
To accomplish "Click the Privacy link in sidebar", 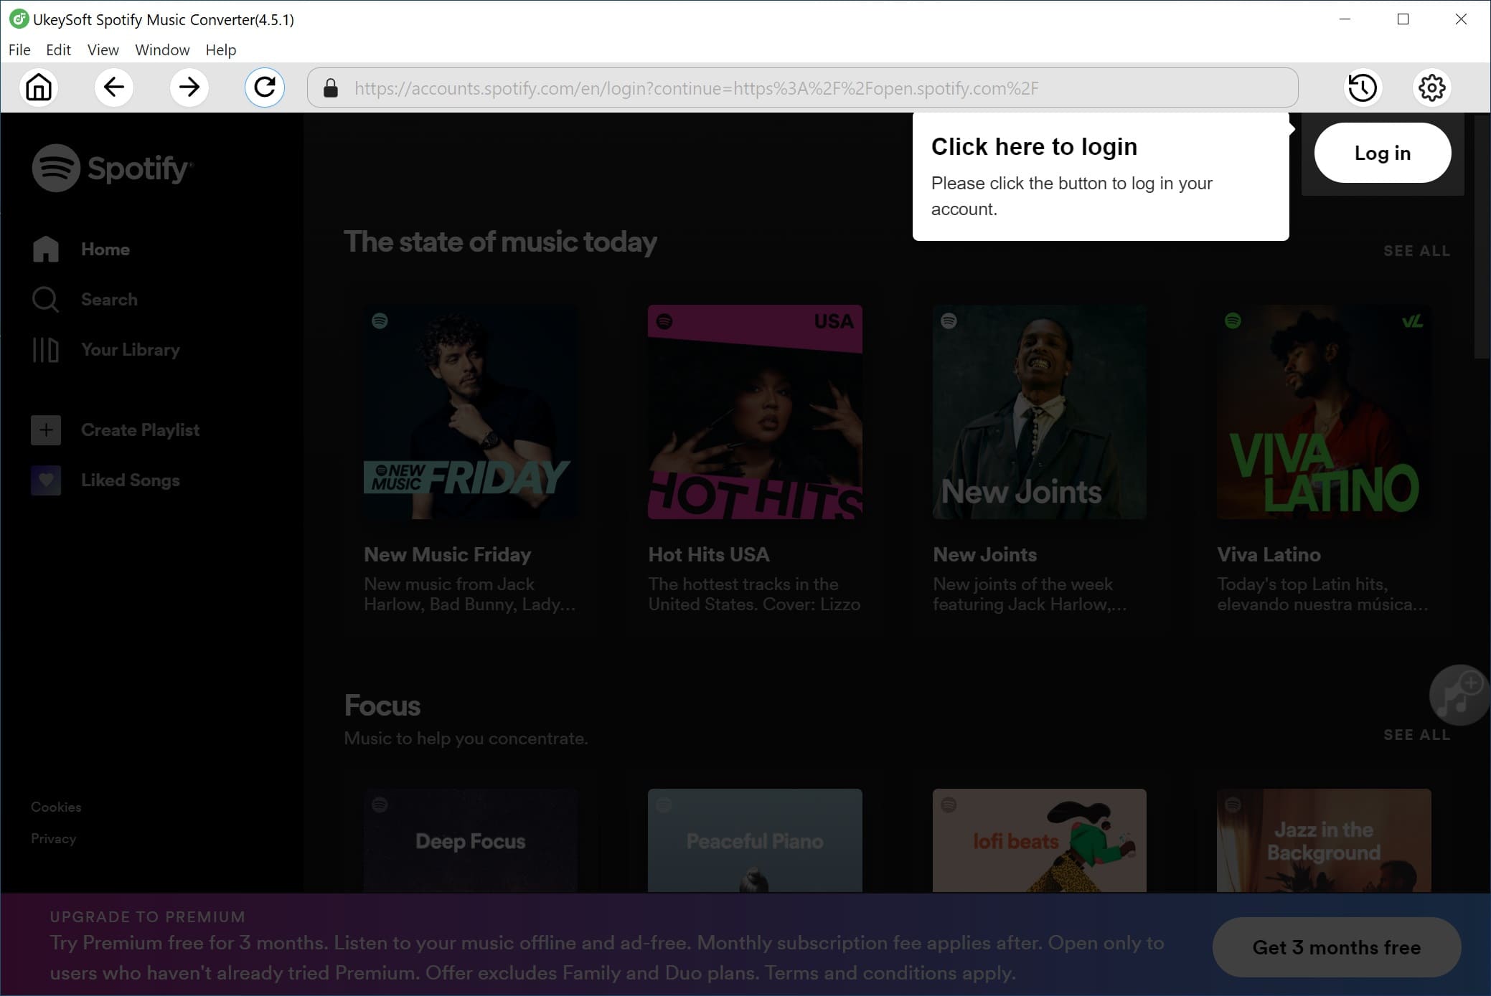I will pos(53,839).
